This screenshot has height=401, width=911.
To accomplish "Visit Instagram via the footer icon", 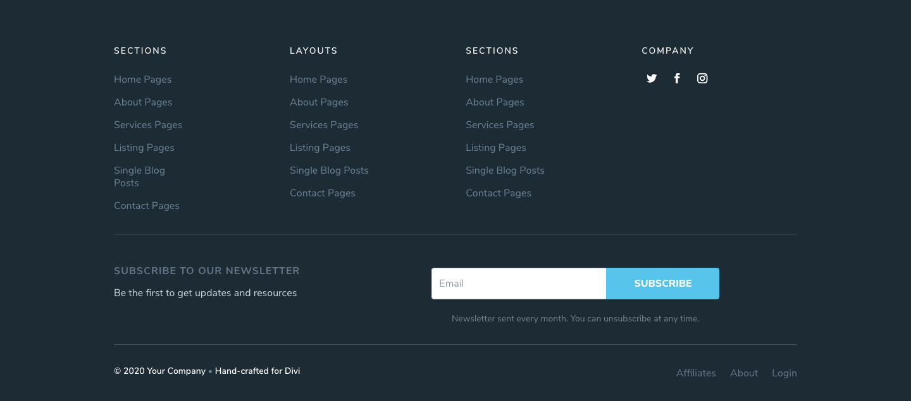I will point(702,78).
